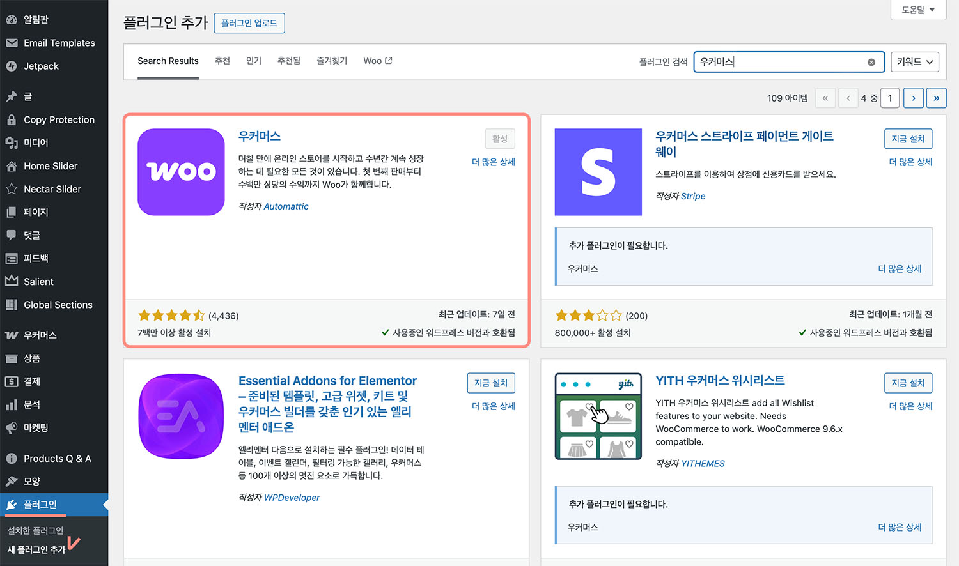959x566 pixels.
Task: Switch to the 인기 tab
Action: tap(254, 61)
